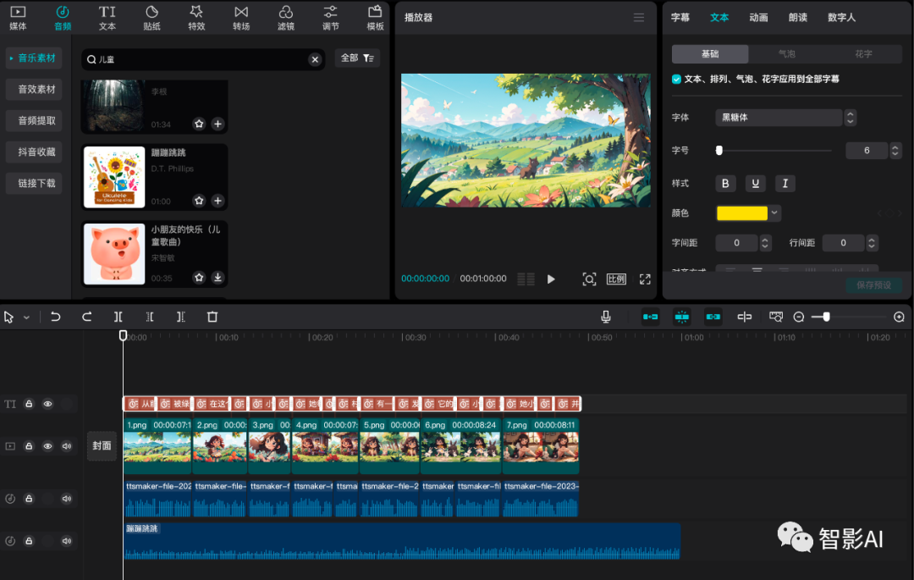Click the 比例 button under the player
The image size is (914, 580).
coord(616,279)
